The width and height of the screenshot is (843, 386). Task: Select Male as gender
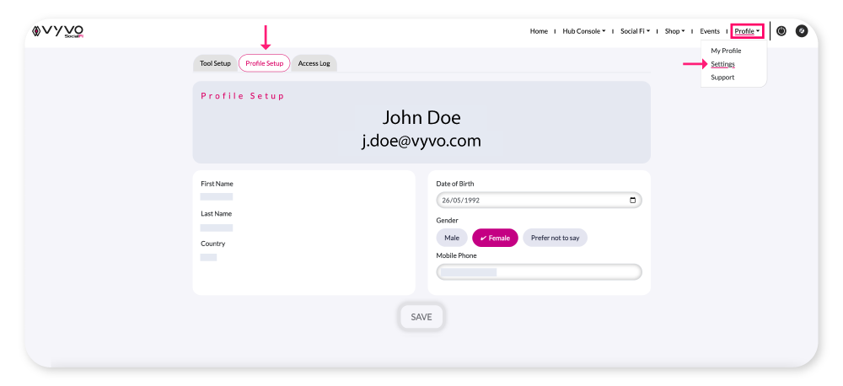452,238
